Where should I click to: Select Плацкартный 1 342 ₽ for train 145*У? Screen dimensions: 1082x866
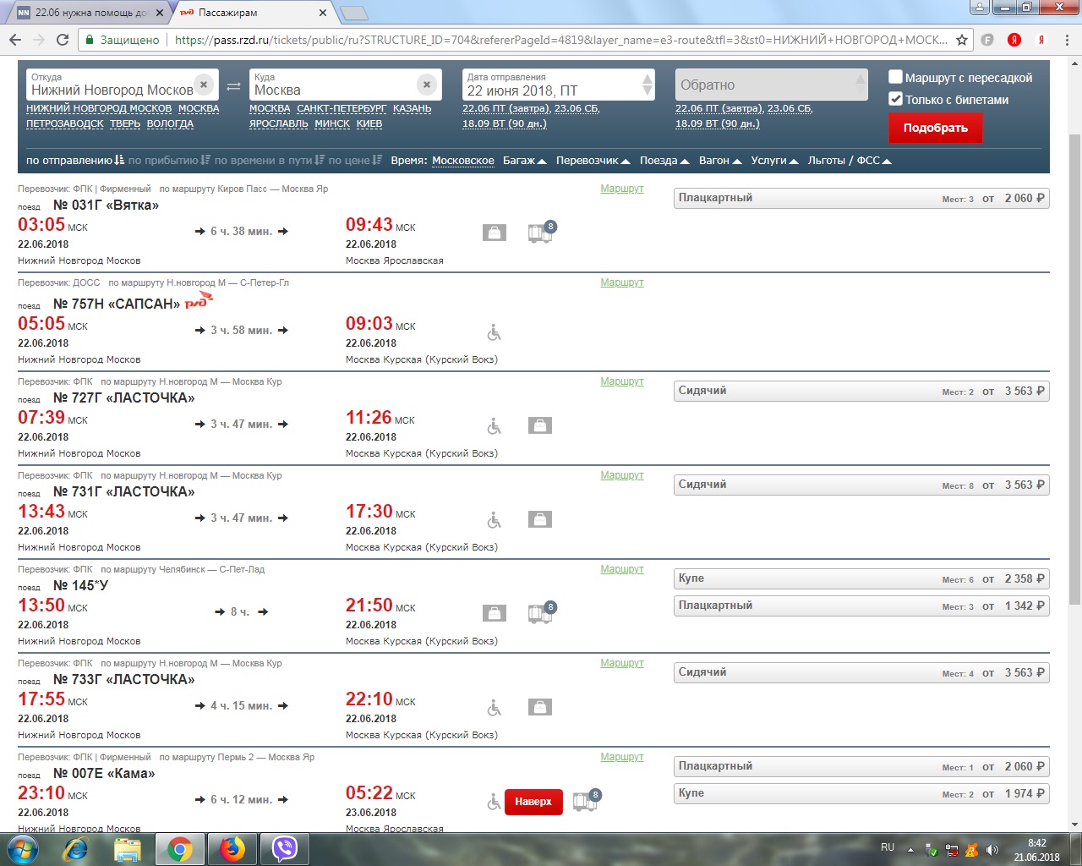tap(861, 606)
